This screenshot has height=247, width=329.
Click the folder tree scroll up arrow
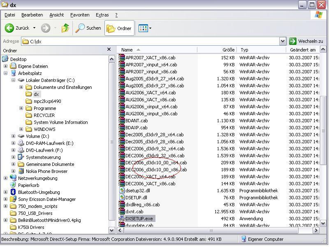(111, 59)
